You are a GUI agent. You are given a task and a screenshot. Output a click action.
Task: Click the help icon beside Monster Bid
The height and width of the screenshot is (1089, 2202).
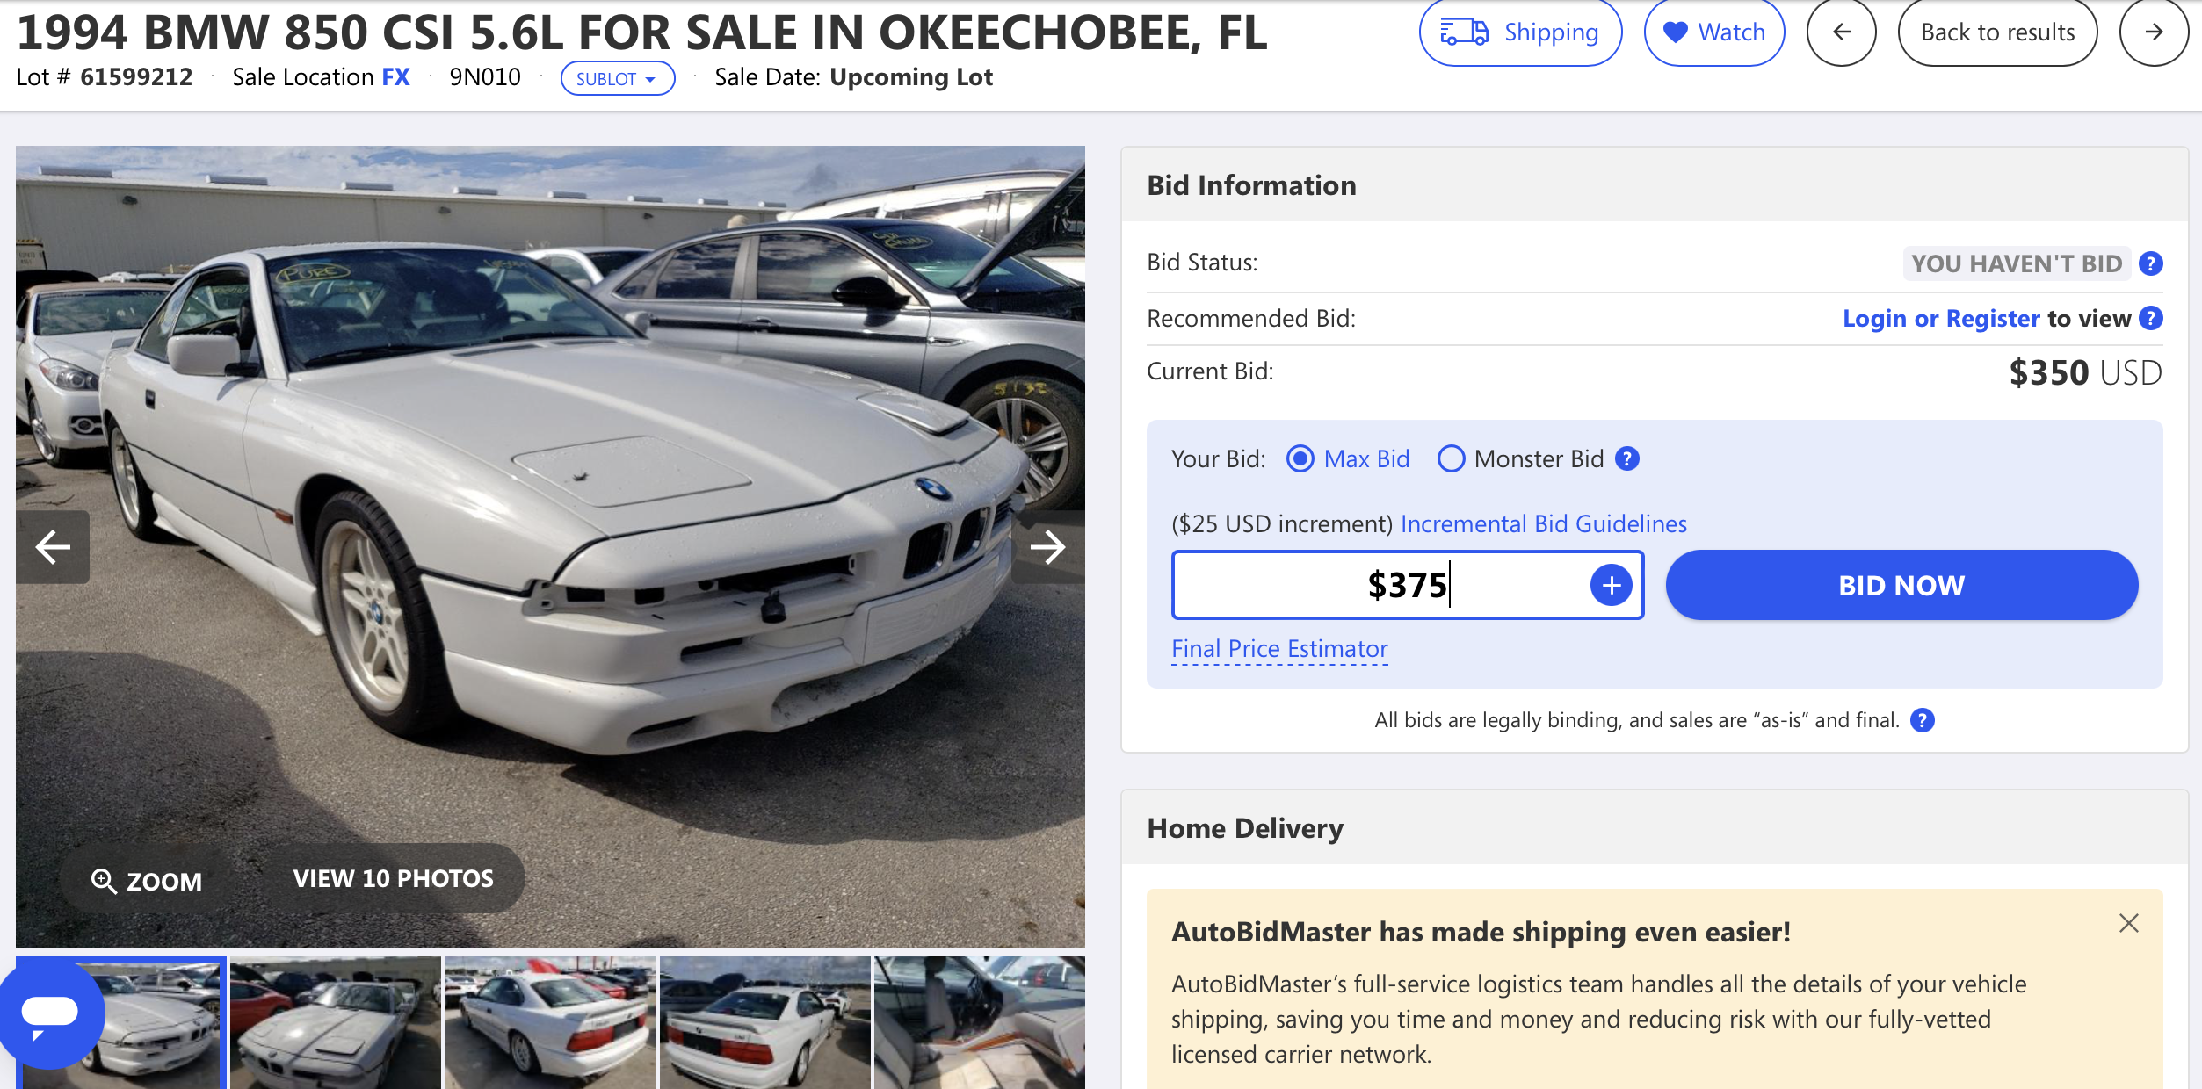click(x=1627, y=458)
